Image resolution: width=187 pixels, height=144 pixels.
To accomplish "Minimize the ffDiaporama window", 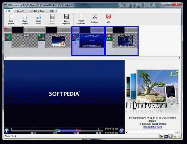I will point(163,5).
